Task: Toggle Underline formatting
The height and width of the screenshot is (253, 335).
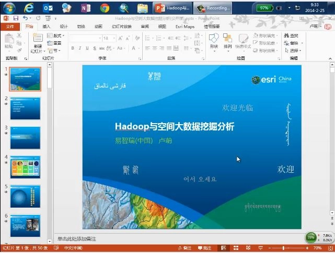Action: click(x=87, y=48)
